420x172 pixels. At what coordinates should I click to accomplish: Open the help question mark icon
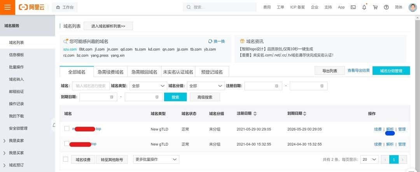tap(386, 7)
